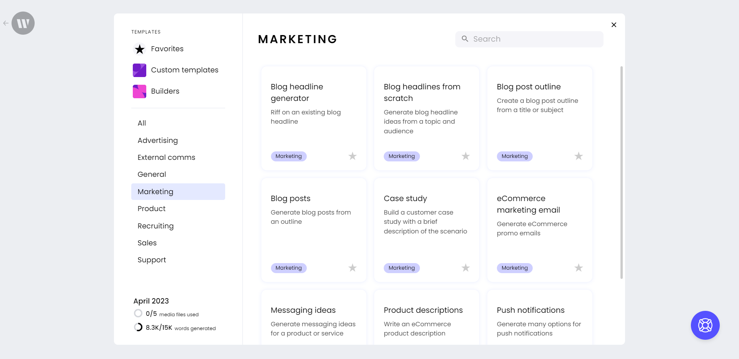Click Marketing tag on Blog headline generator

(x=289, y=156)
